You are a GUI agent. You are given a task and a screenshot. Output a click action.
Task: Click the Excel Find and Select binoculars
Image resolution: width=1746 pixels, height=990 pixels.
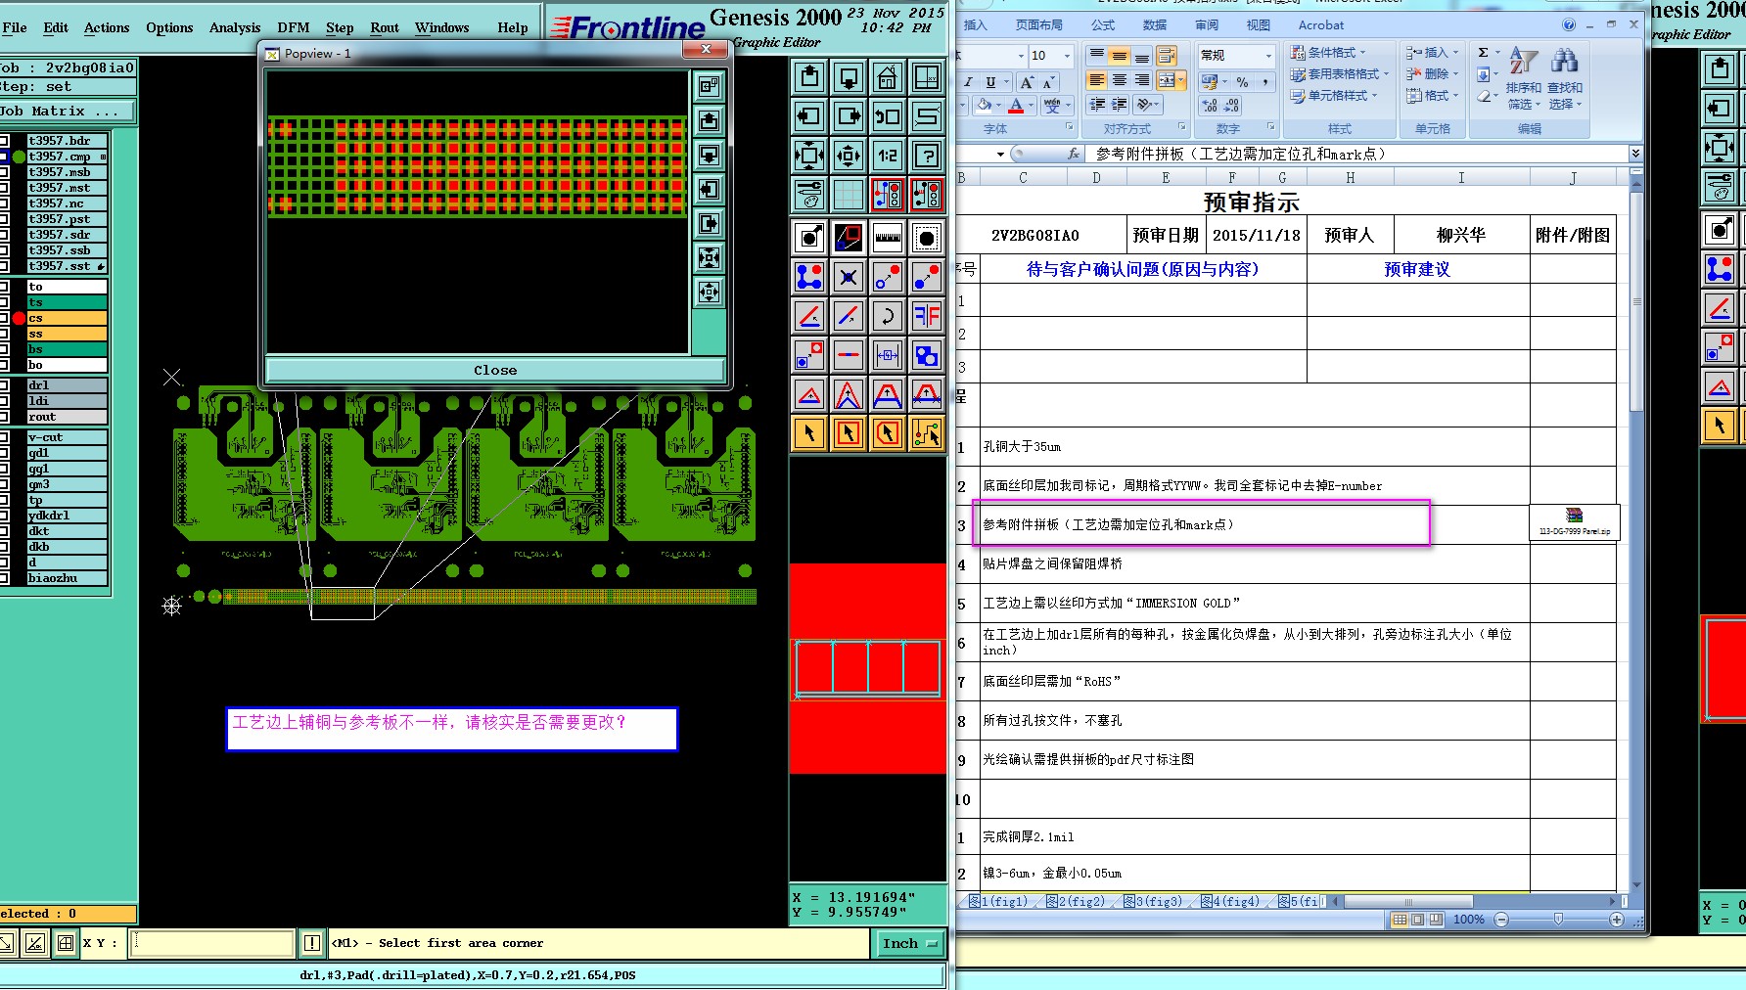pos(1564,76)
